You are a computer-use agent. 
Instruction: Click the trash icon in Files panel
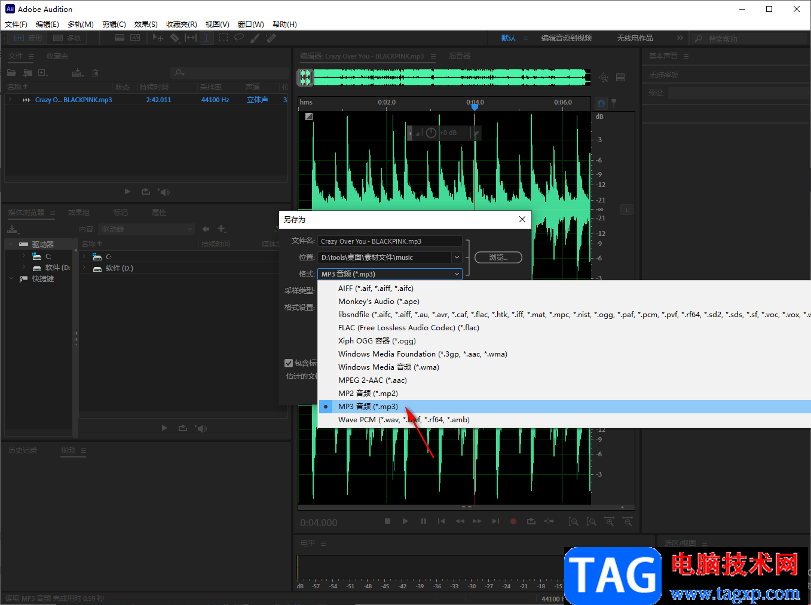[x=95, y=73]
